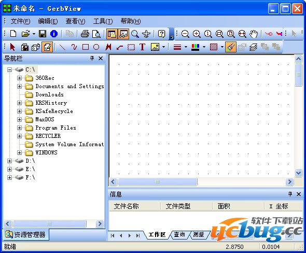The width and height of the screenshot is (306, 253).
Task: Select the Downloads folder
Action: click(50, 94)
